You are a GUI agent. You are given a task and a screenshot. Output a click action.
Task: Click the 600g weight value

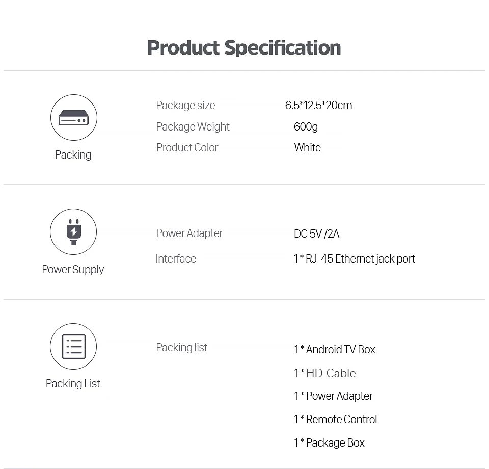tap(306, 127)
